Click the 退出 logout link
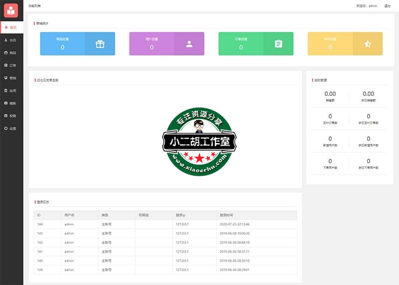 pos(387,6)
